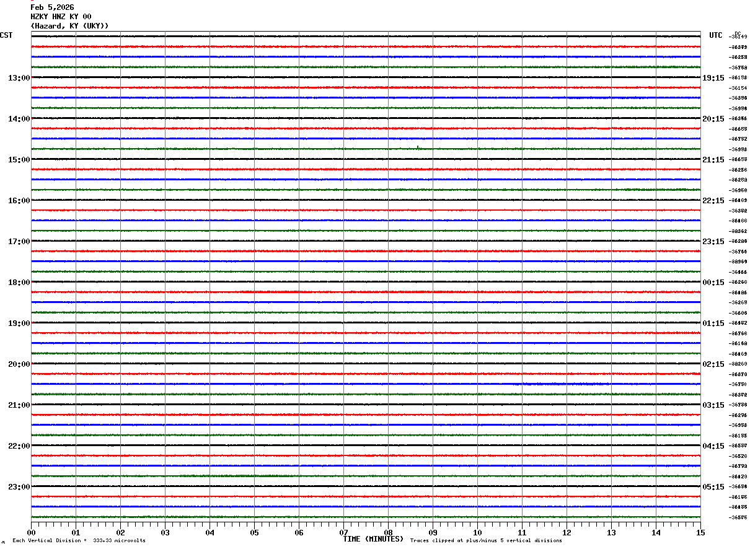Click the 20:15 UTC time label
The width and height of the screenshot is (750, 549).
pos(713,119)
